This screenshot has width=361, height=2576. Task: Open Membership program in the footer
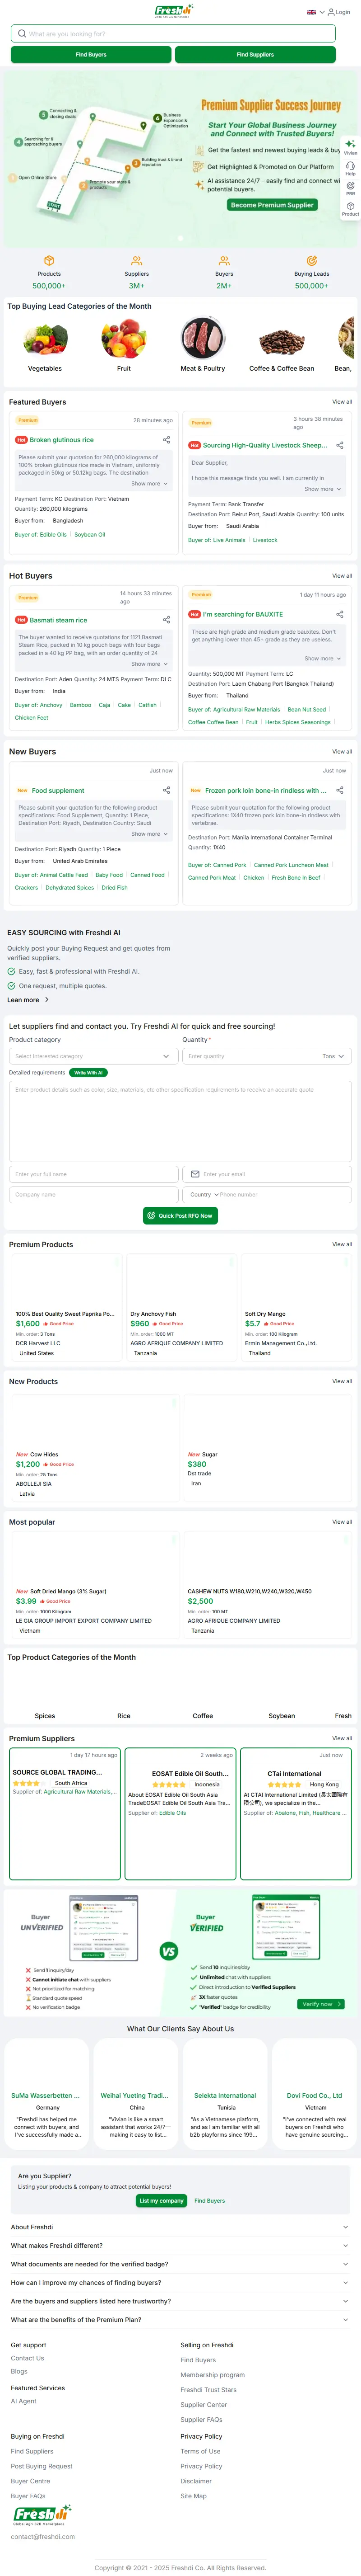point(213,2375)
